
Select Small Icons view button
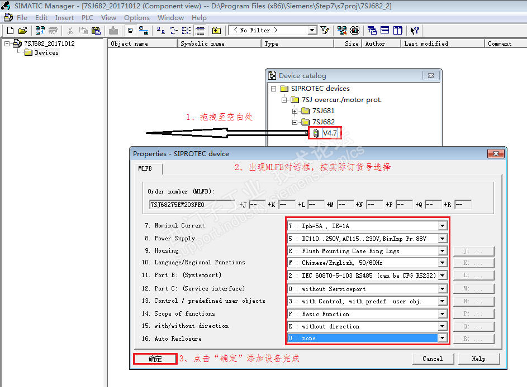173,31
